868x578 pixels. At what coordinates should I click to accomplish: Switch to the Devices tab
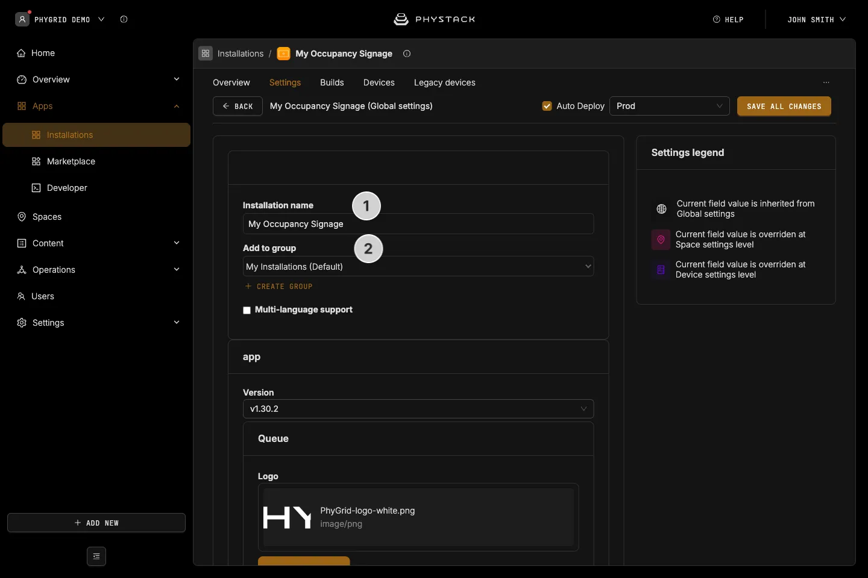click(379, 82)
